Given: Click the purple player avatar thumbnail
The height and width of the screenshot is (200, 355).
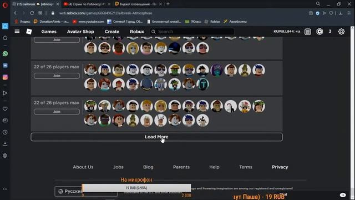Looking at the screenshot, I should [217, 70].
